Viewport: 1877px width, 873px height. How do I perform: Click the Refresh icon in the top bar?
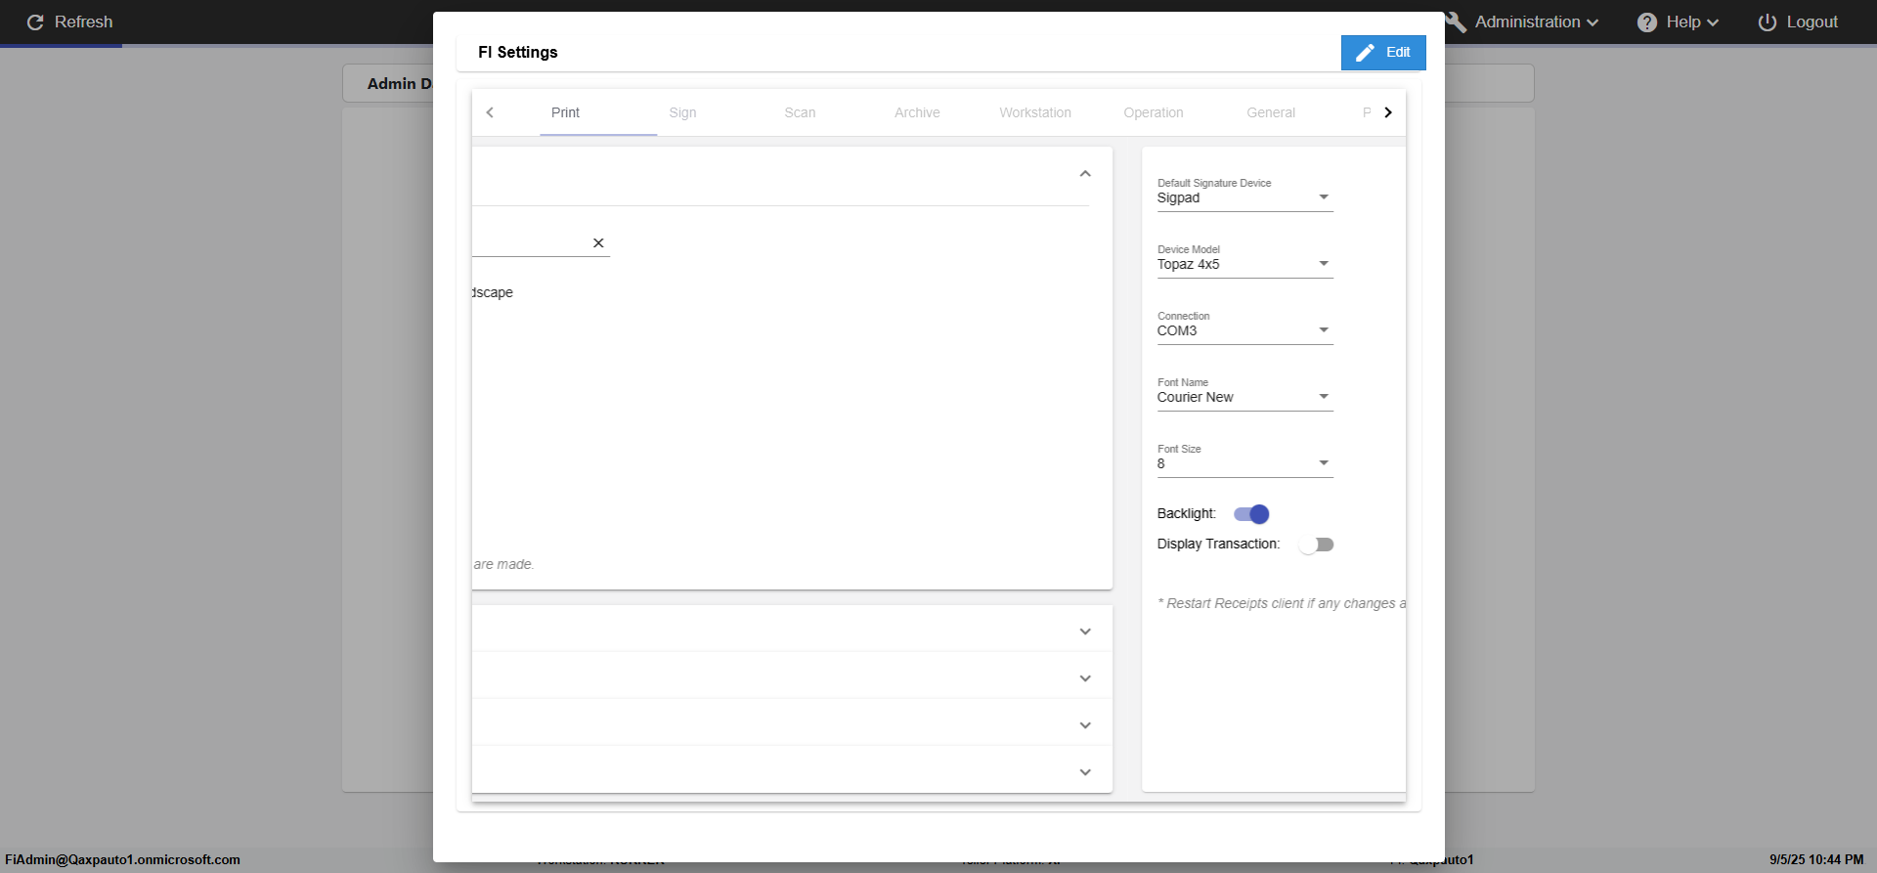(35, 22)
